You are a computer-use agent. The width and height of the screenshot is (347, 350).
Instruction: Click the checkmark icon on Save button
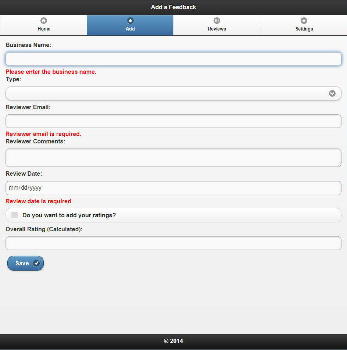pyautogui.click(x=36, y=263)
